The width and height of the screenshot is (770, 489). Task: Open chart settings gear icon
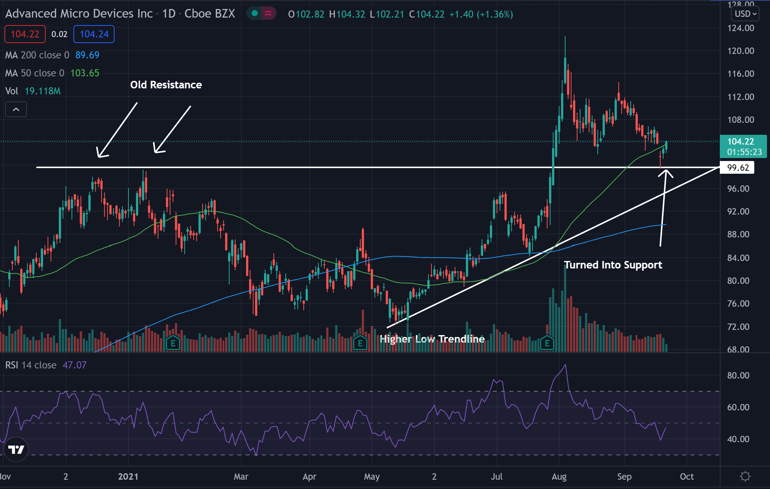coord(745,476)
